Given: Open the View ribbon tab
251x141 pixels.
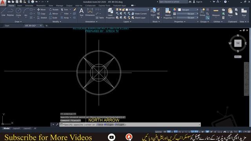Looking at the screenshot, I should 51,5.
